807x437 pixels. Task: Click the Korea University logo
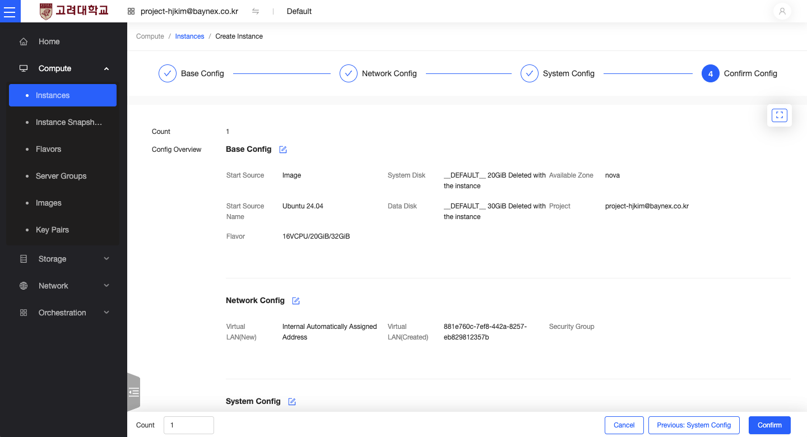(x=74, y=11)
